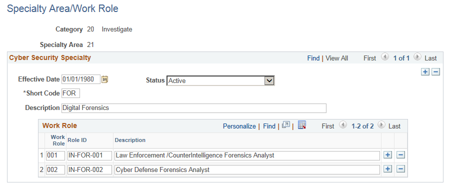Download Work Role grid to spreadsheet

point(302,125)
